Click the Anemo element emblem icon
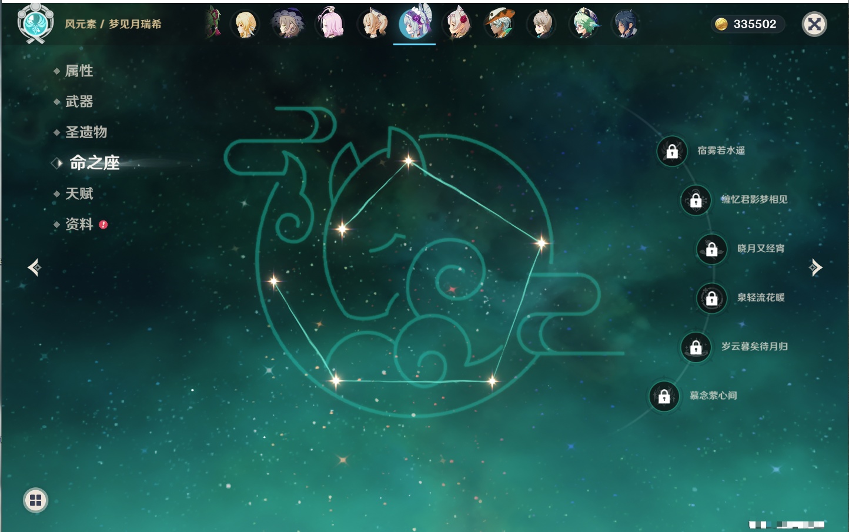The width and height of the screenshot is (849, 532). [x=35, y=23]
